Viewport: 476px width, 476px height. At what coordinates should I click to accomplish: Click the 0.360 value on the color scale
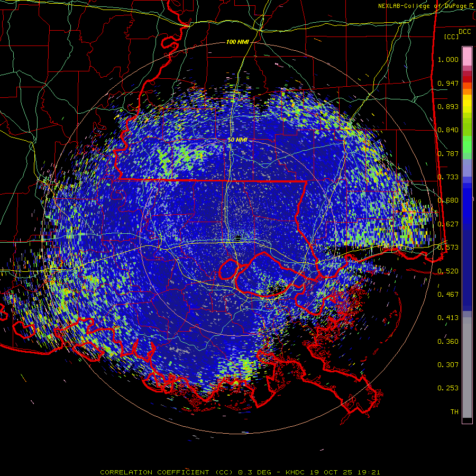click(x=448, y=342)
